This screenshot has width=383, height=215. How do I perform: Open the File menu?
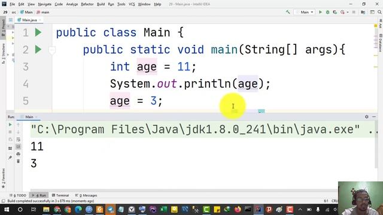pos(12,4)
